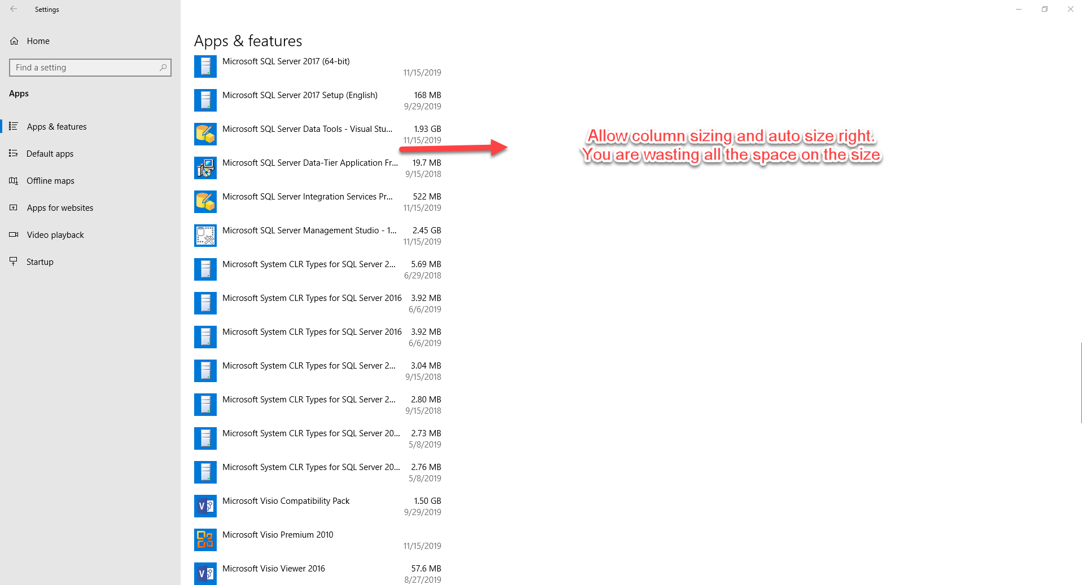Restore down the Settings window

tap(1045, 9)
